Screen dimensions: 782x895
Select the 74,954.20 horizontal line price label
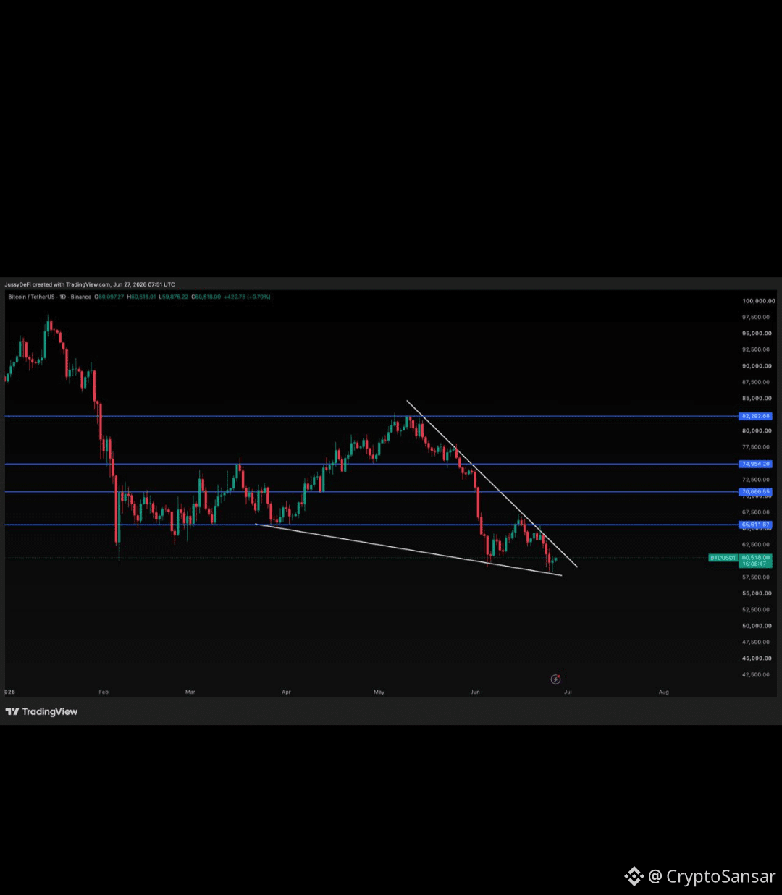755,464
